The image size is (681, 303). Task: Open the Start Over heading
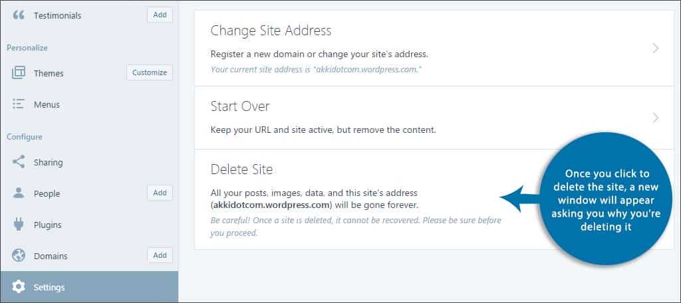point(240,106)
